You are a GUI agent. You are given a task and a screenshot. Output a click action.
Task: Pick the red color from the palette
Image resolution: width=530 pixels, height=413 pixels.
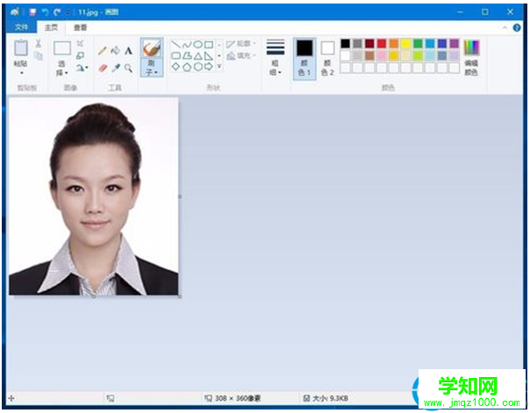click(x=382, y=43)
